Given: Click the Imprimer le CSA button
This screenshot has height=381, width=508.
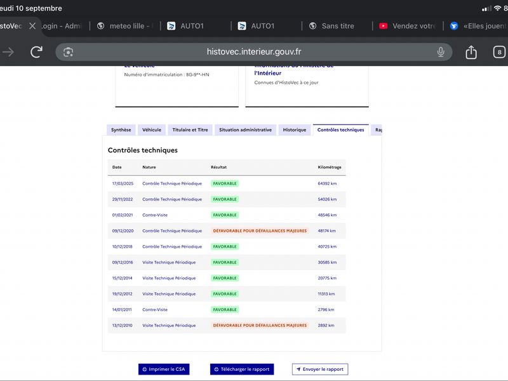Looking at the screenshot, I should [x=164, y=369].
